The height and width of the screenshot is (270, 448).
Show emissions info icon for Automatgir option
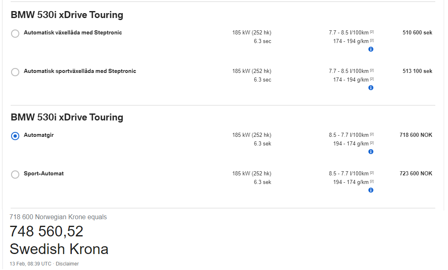point(371,152)
